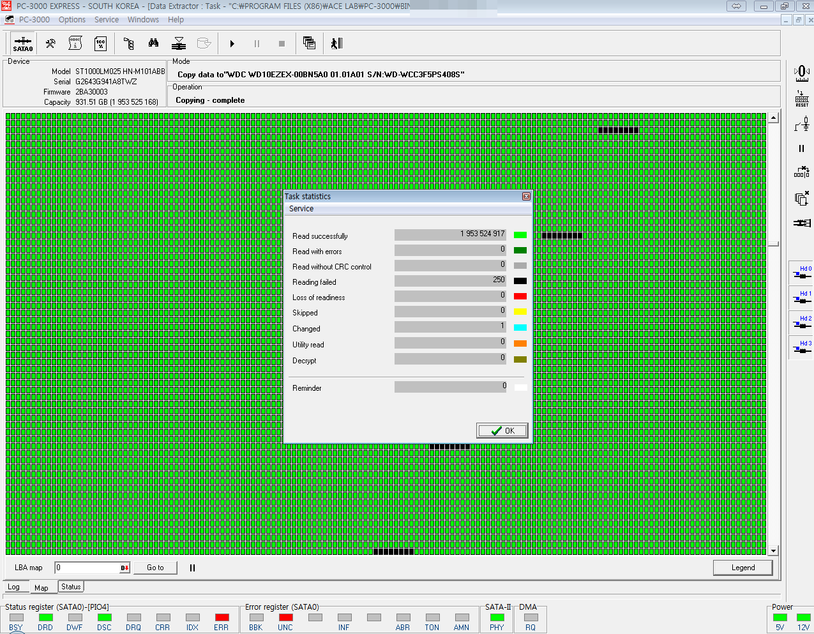Click the black Reading failed swatch
This screenshot has width=814, height=634.
click(x=520, y=281)
